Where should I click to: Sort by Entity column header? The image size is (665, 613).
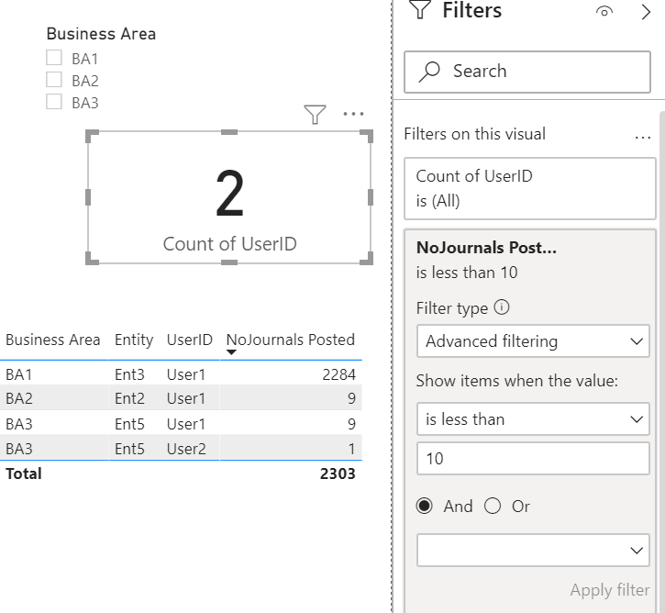[134, 340]
